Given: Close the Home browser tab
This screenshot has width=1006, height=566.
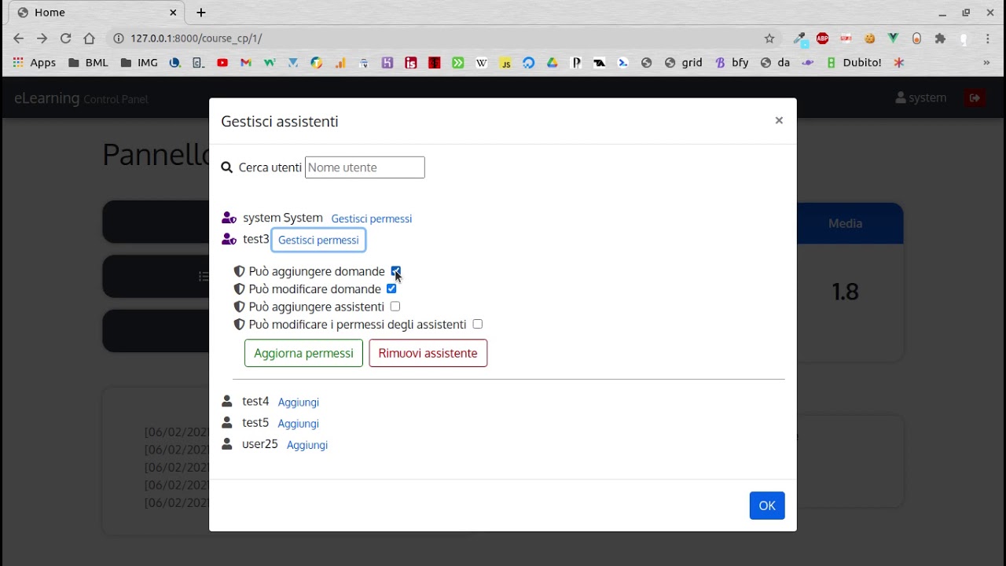Looking at the screenshot, I should (x=174, y=13).
